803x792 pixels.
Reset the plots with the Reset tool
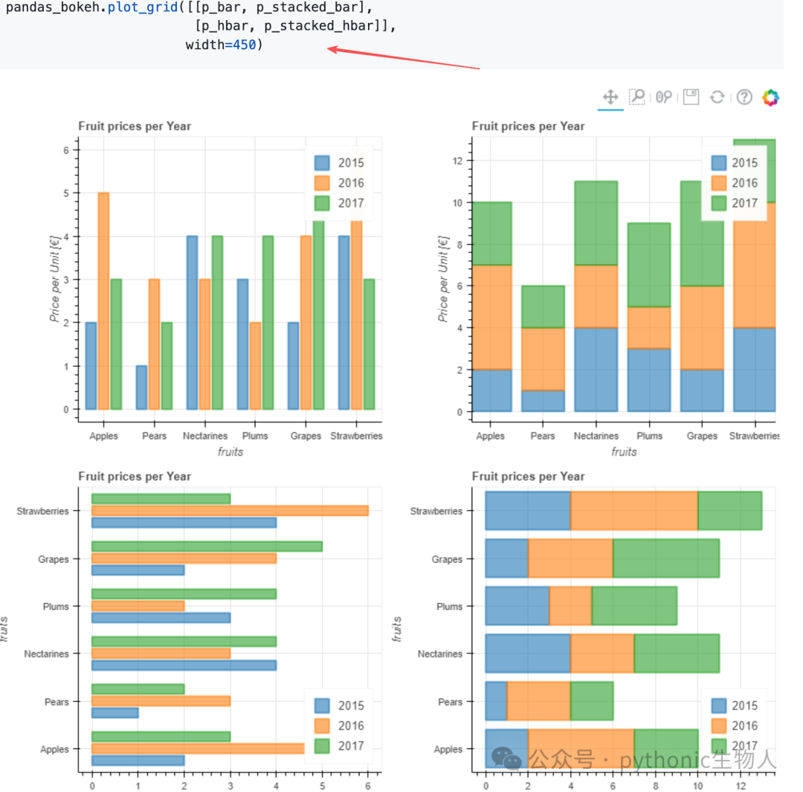click(717, 97)
